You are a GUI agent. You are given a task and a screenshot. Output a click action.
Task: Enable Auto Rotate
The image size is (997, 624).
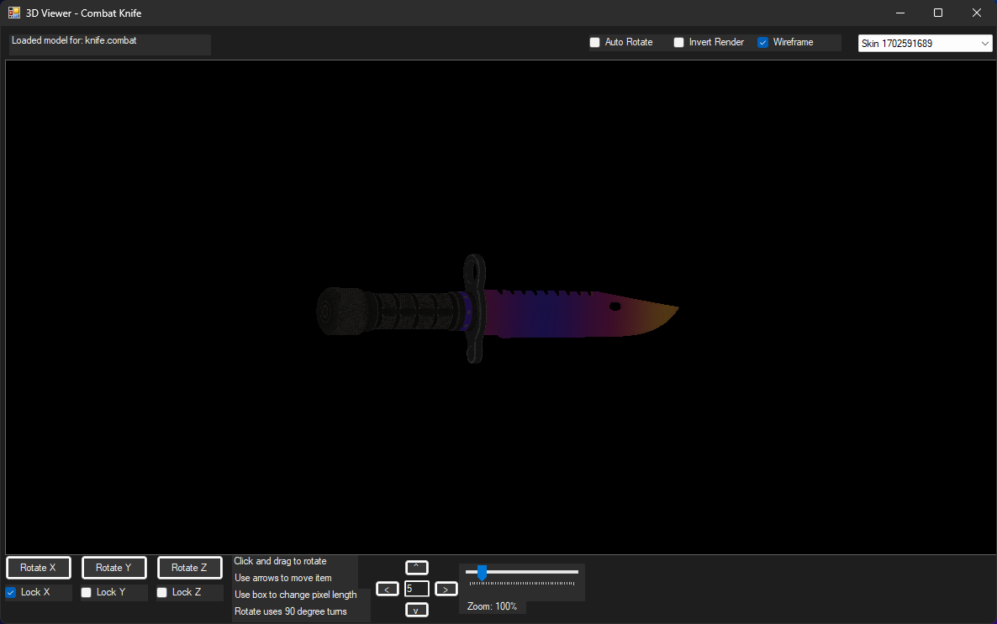[595, 42]
